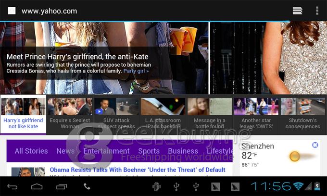
Task: Tap the phone icon in navigation bar
Action: (87, 186)
